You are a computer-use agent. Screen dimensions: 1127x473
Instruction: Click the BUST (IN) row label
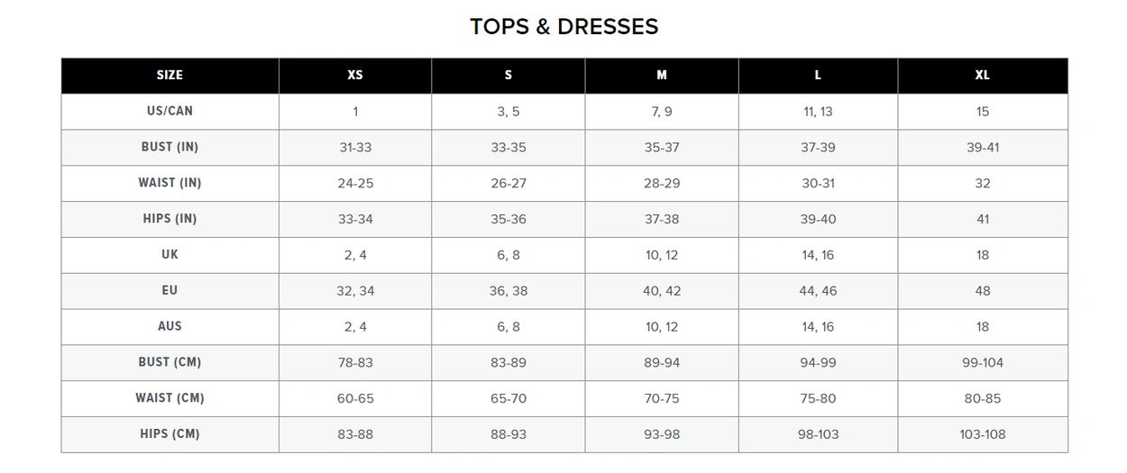(x=170, y=147)
